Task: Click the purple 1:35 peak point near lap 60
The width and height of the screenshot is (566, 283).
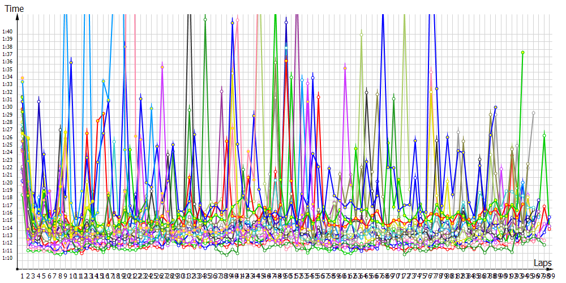Action: point(345,68)
